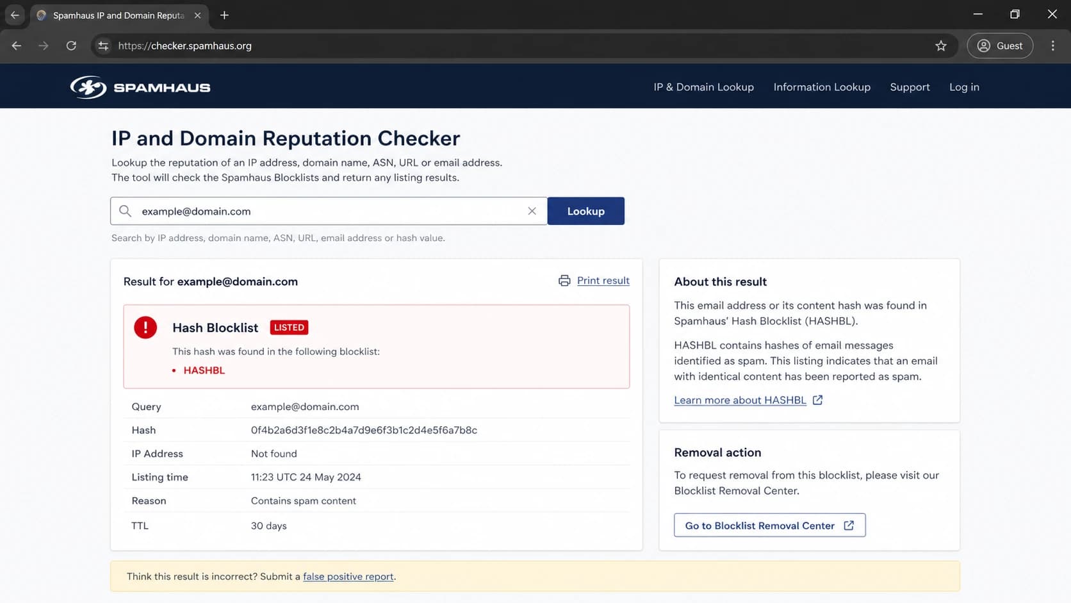The image size is (1071, 603).
Task: Click Log in
Action: pyautogui.click(x=964, y=87)
